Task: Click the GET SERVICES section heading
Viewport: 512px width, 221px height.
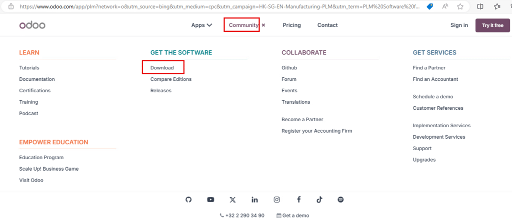Action: [x=434, y=52]
